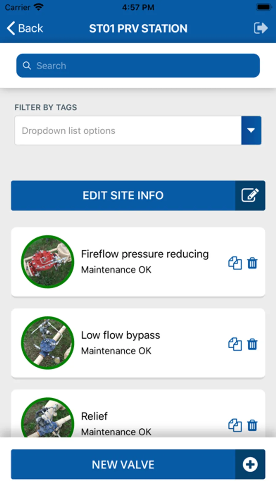The image size is (276, 490).
Task: Tap the magnifier icon in search bar
Action: pos(27,66)
